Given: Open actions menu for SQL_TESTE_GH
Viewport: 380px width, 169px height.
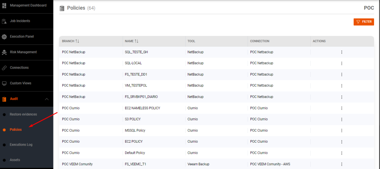Looking at the screenshot, I should 342,52.
